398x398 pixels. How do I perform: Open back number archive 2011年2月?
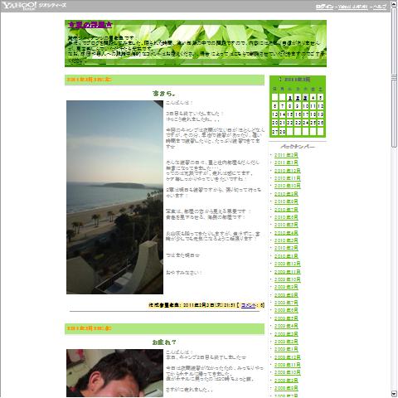(286, 155)
